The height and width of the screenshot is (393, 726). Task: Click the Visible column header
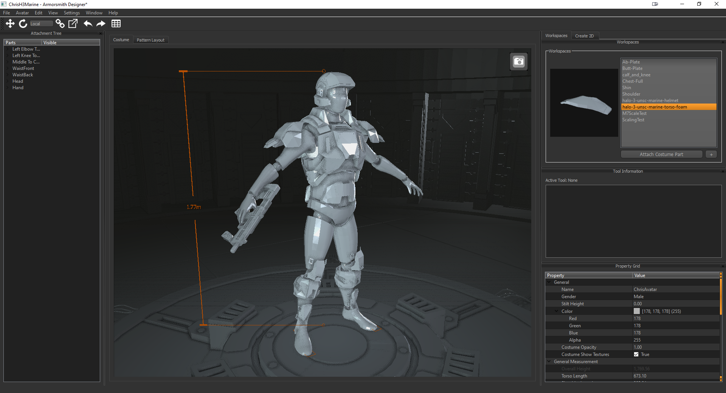tap(71, 43)
